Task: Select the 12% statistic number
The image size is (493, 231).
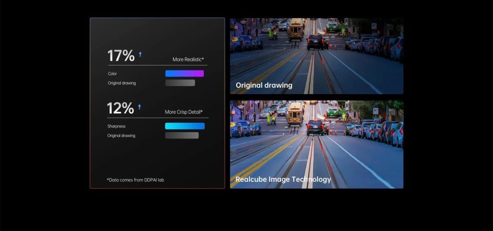Action: coord(120,108)
